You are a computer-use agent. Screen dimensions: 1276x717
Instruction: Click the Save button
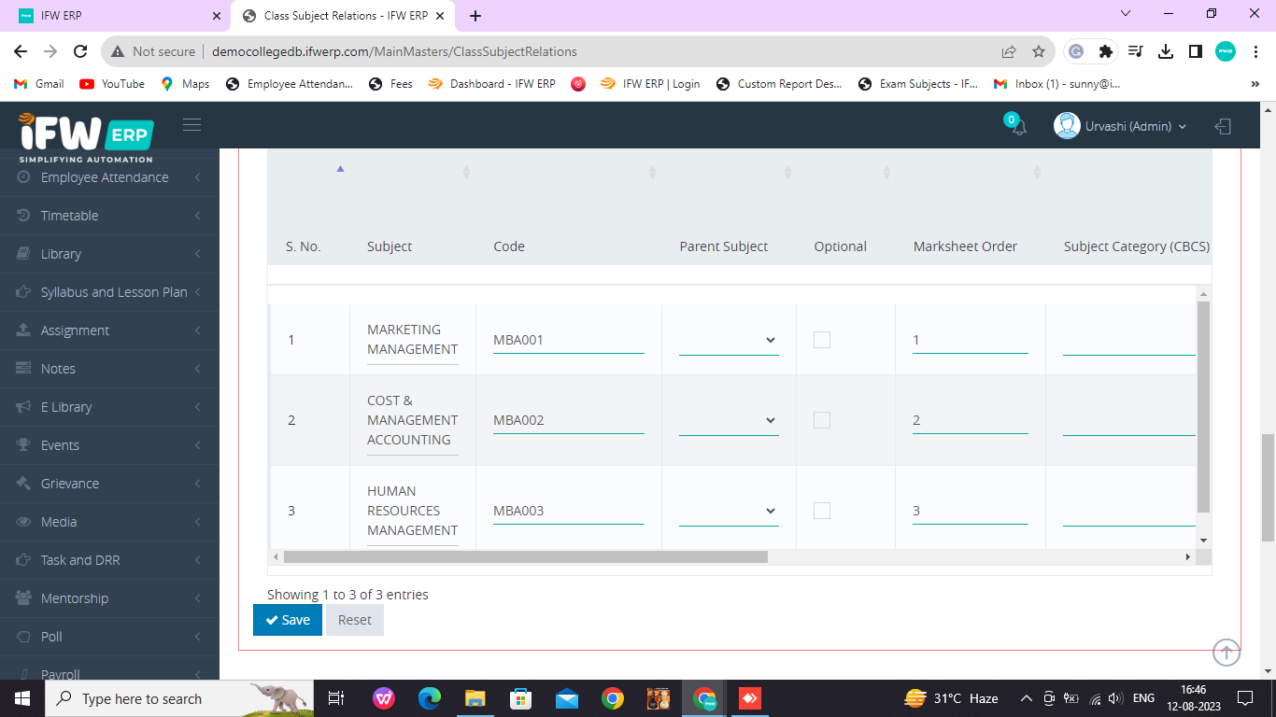click(288, 620)
